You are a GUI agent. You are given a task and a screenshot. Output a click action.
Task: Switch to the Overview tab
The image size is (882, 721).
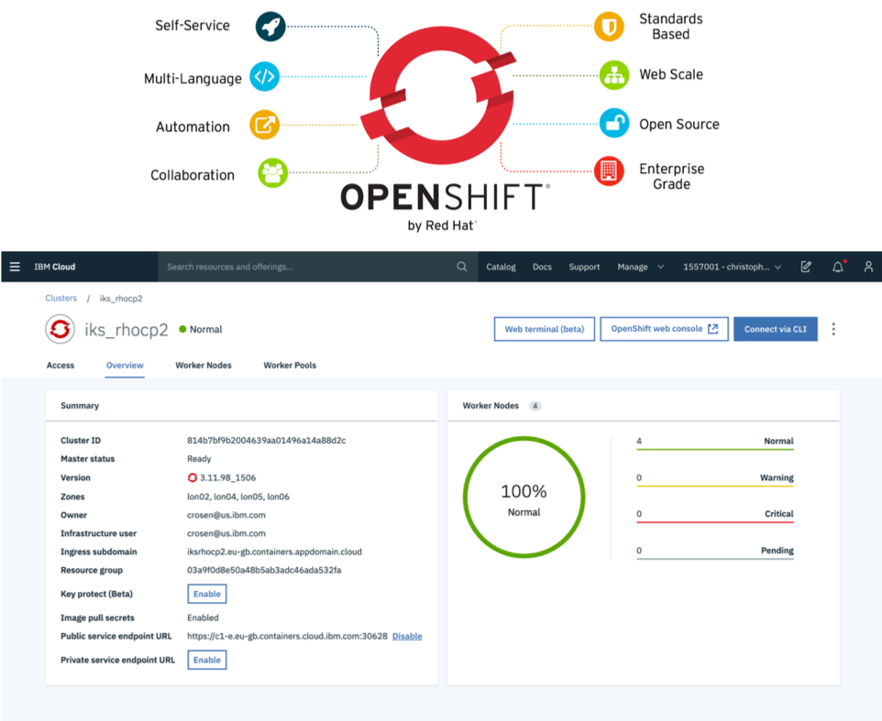click(x=125, y=366)
